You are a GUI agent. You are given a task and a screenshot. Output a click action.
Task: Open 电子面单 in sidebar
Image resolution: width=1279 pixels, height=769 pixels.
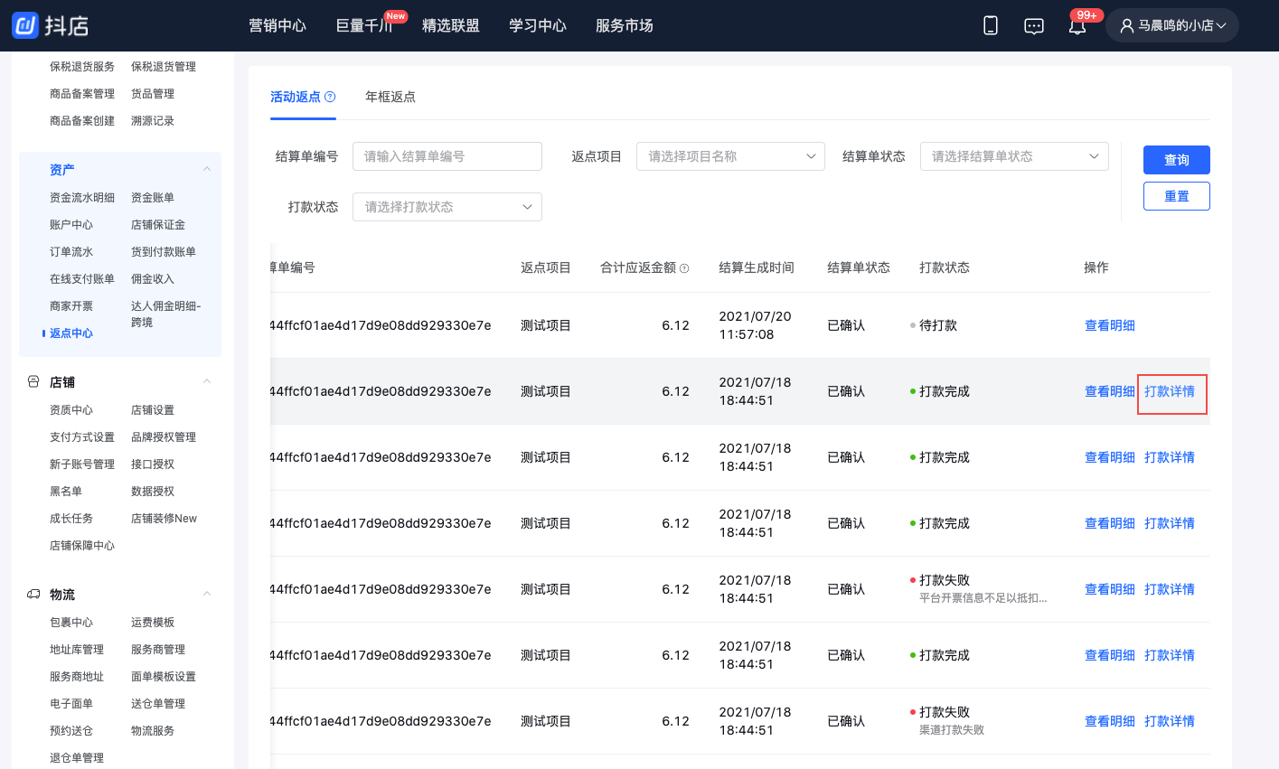point(71,704)
